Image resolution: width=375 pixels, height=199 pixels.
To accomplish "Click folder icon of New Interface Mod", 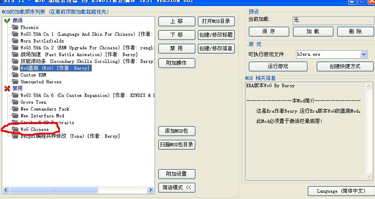I will click(x=15, y=116).
